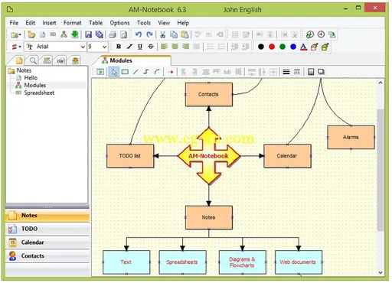The image size is (392, 283).
Task: Select the curved arc line tool
Action: click(157, 72)
